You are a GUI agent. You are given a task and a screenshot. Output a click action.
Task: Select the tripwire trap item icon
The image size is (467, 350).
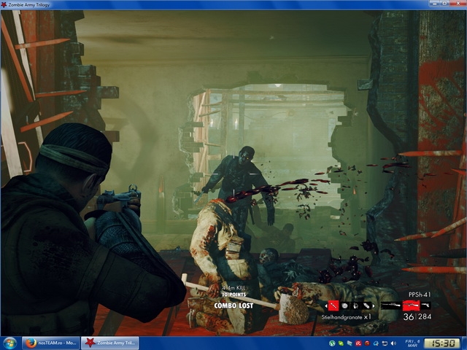coord(355,306)
